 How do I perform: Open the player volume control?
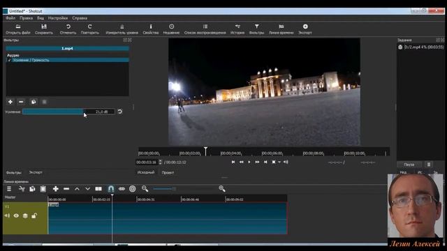tap(286, 162)
